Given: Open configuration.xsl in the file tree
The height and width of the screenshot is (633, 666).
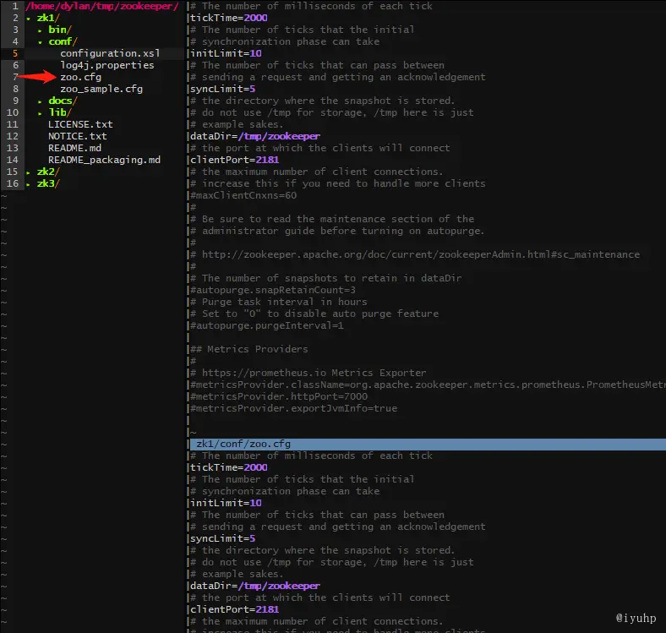Looking at the screenshot, I should [x=110, y=53].
